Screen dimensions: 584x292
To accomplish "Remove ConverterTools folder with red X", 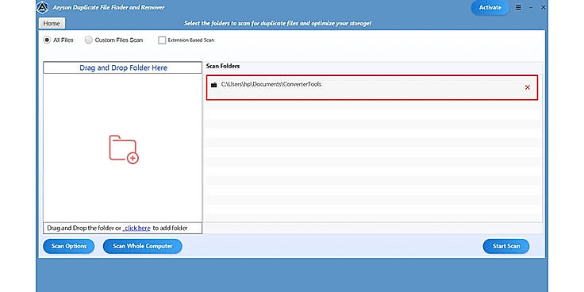I will 528,87.
